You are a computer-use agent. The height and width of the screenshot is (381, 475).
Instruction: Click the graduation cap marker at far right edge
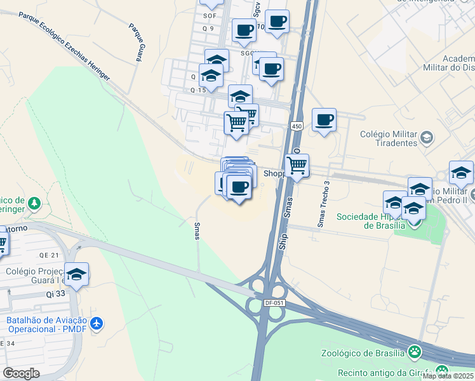click(x=461, y=173)
